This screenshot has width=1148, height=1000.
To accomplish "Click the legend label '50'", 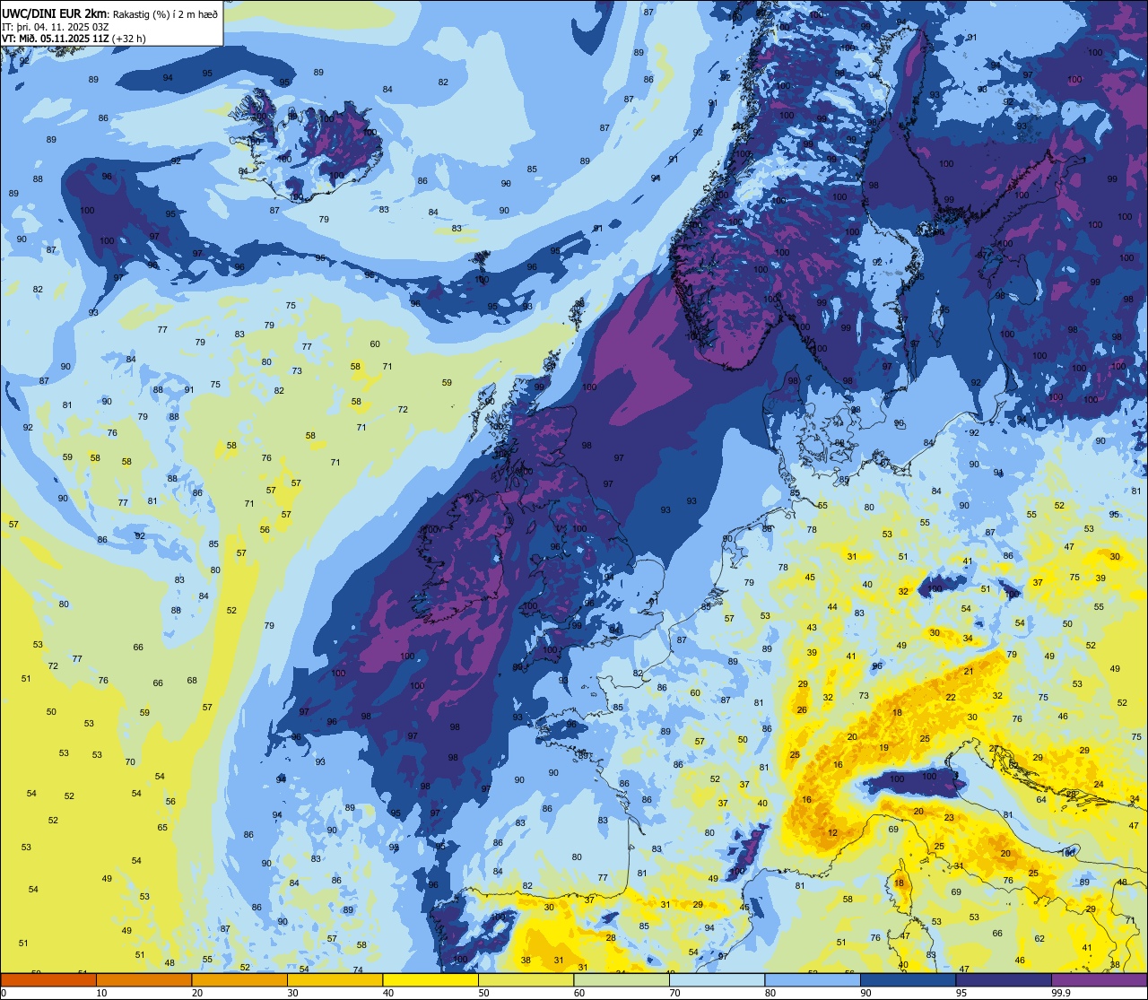I will [x=483, y=993].
